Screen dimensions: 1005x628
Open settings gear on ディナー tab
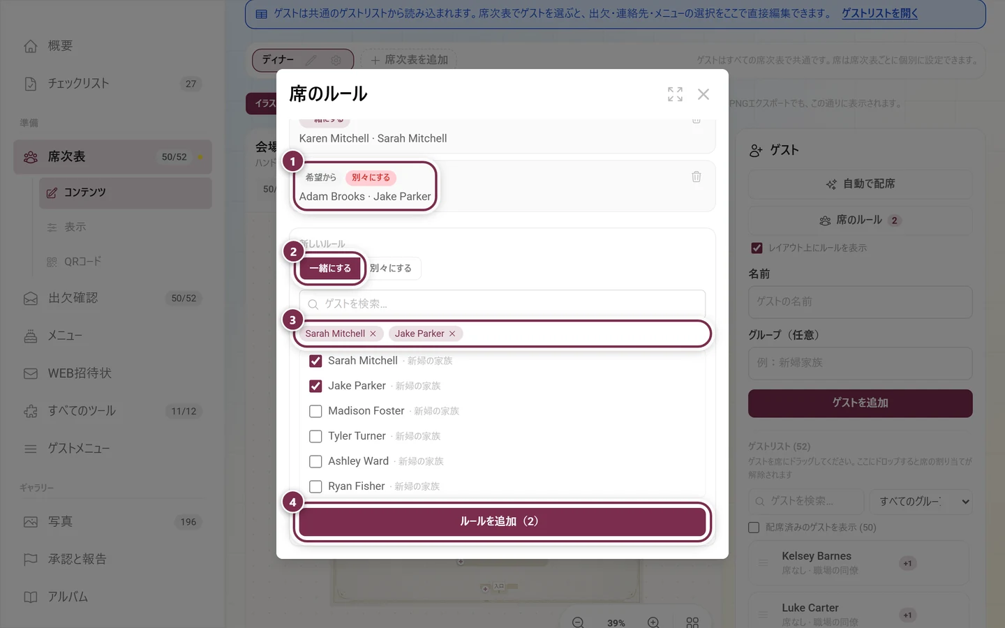tap(336, 60)
